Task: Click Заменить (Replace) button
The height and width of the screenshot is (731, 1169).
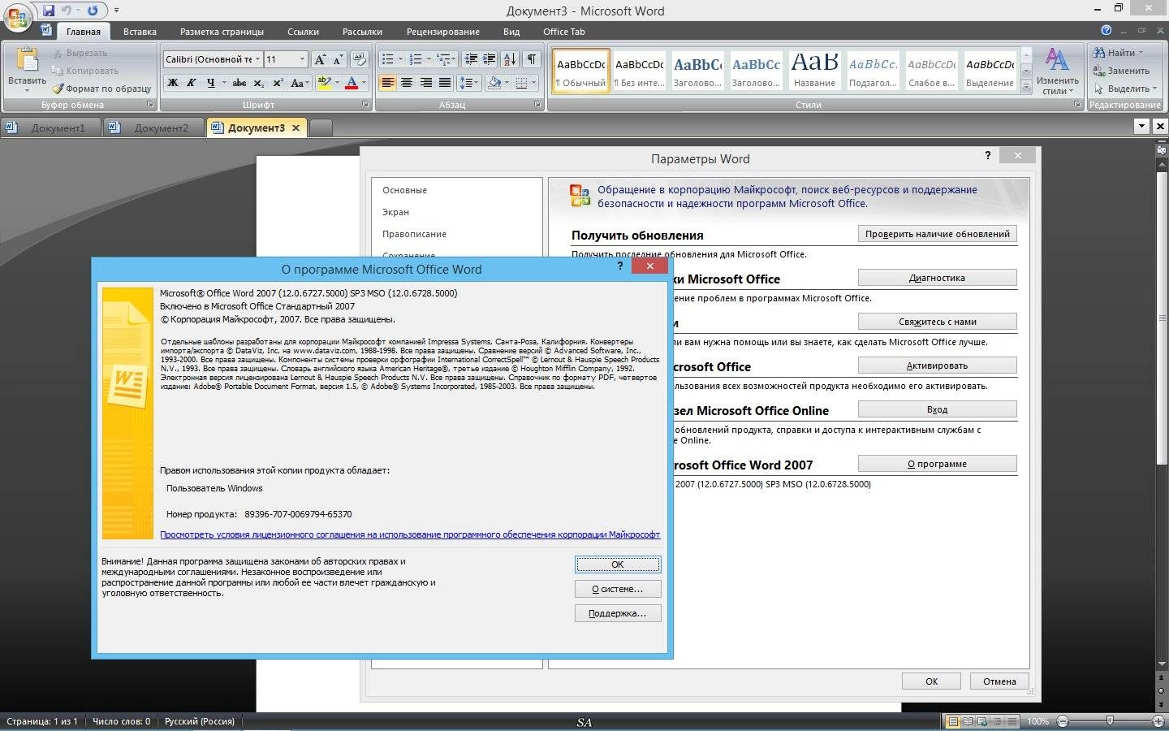Action: [1121, 71]
